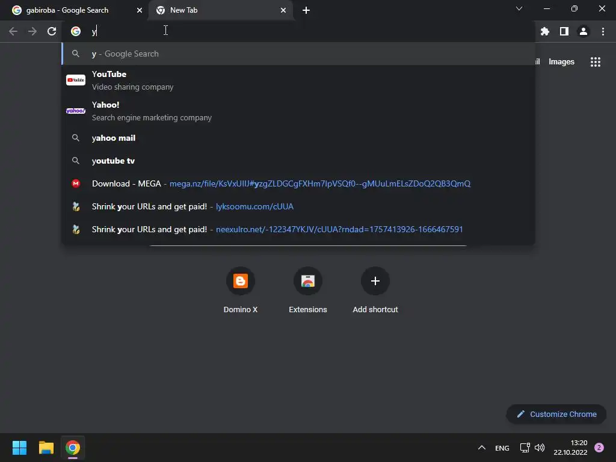Choose the 'y - Google Search' suggestion

coord(298,54)
